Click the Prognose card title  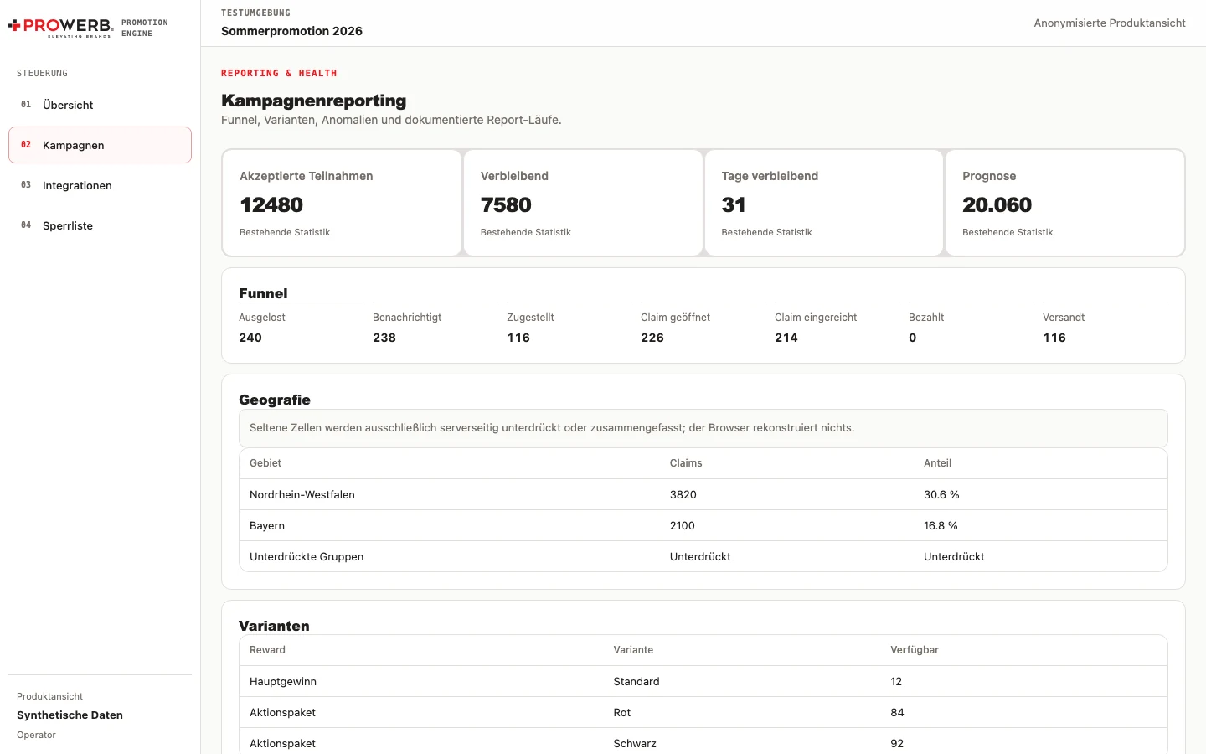[x=989, y=176]
